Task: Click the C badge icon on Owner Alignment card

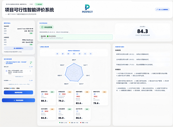Action: tap(60, 111)
